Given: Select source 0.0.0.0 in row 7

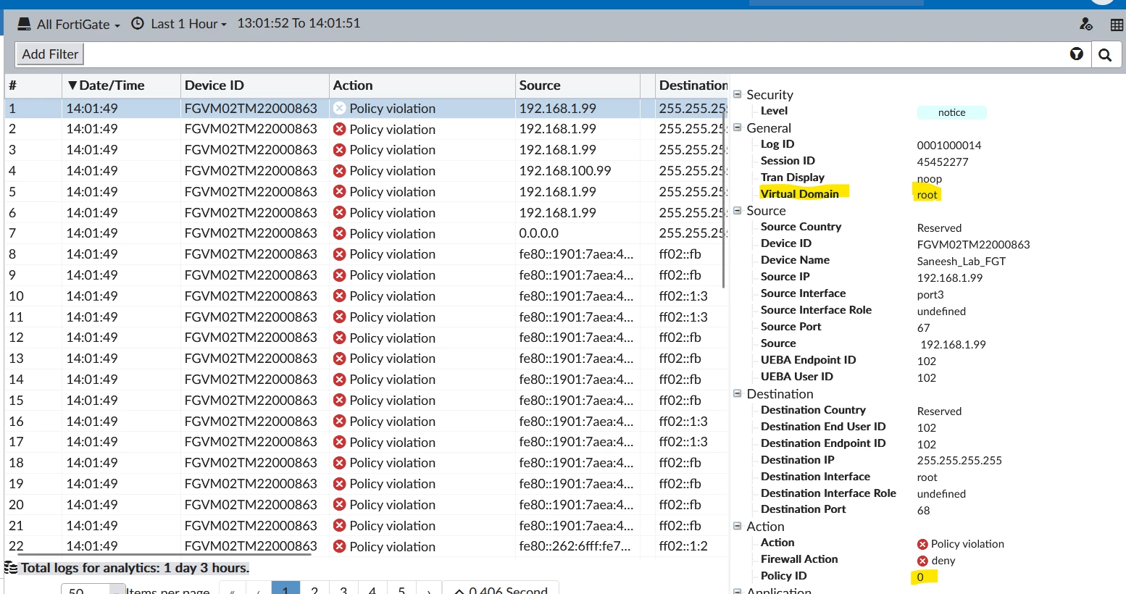Looking at the screenshot, I should 539,233.
